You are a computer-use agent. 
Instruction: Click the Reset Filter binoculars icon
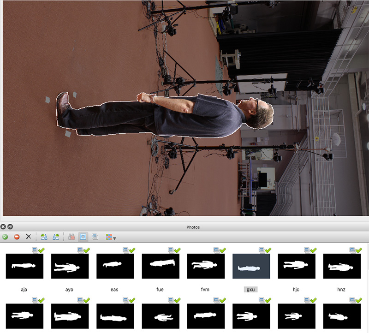click(71, 237)
